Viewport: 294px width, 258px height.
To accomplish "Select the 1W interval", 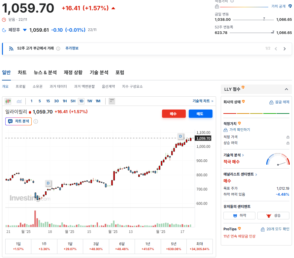I will click(x=90, y=101).
